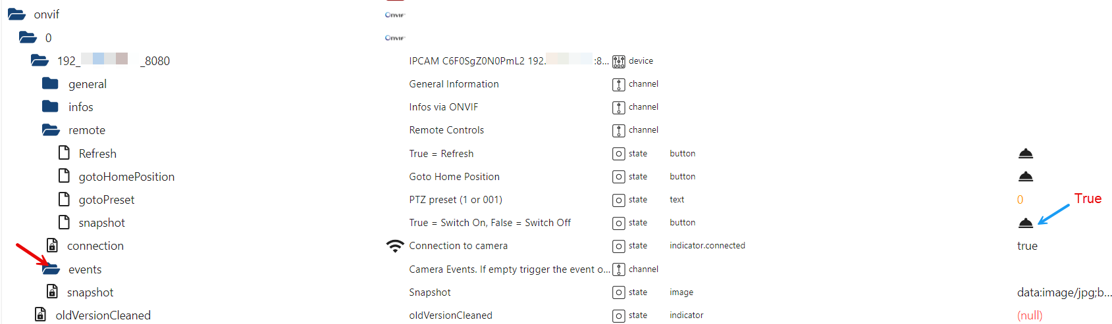This screenshot has height=324, width=1112.
Task: Click the bell button for gotoHomePosition state
Action: pos(1025,177)
